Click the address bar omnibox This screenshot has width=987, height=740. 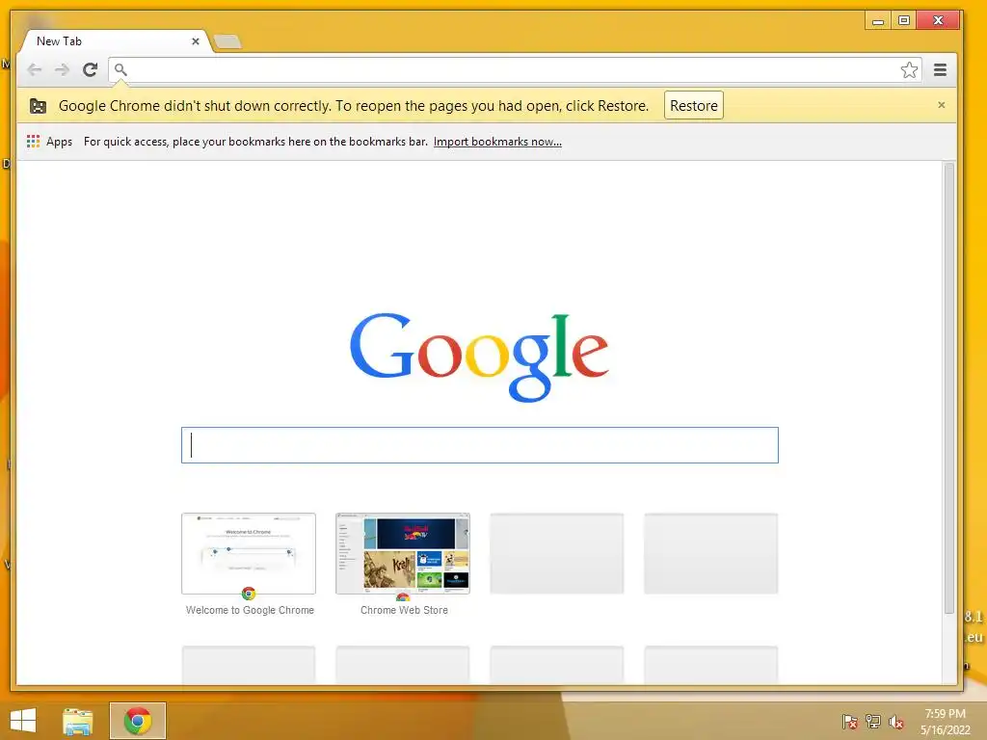click(515, 69)
